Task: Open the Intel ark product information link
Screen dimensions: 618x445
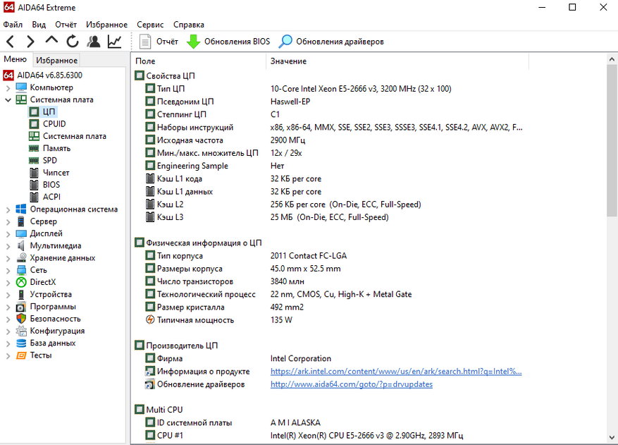Action: pyautogui.click(x=395, y=372)
